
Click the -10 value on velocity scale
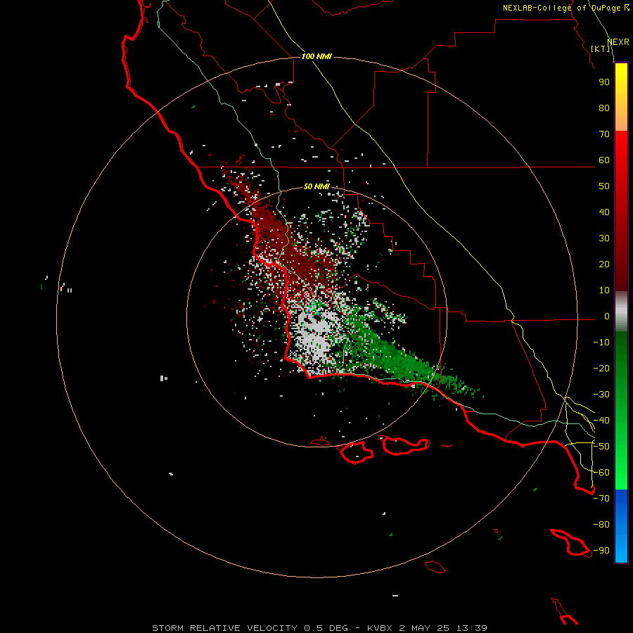click(x=601, y=343)
